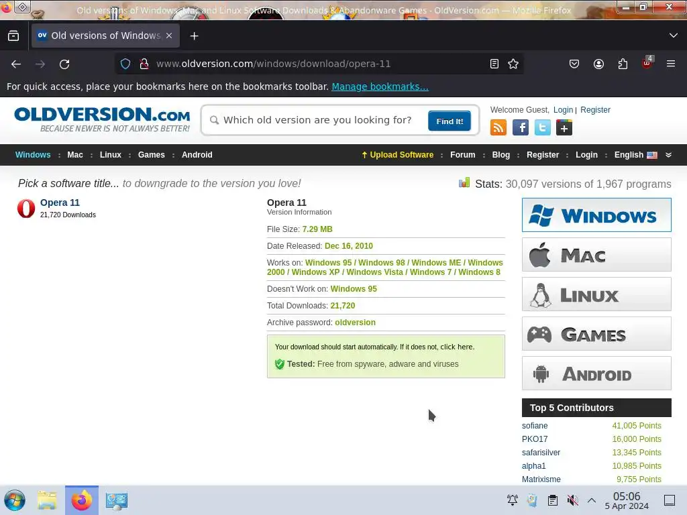Click the OLDVERSION.com logo

click(x=102, y=119)
